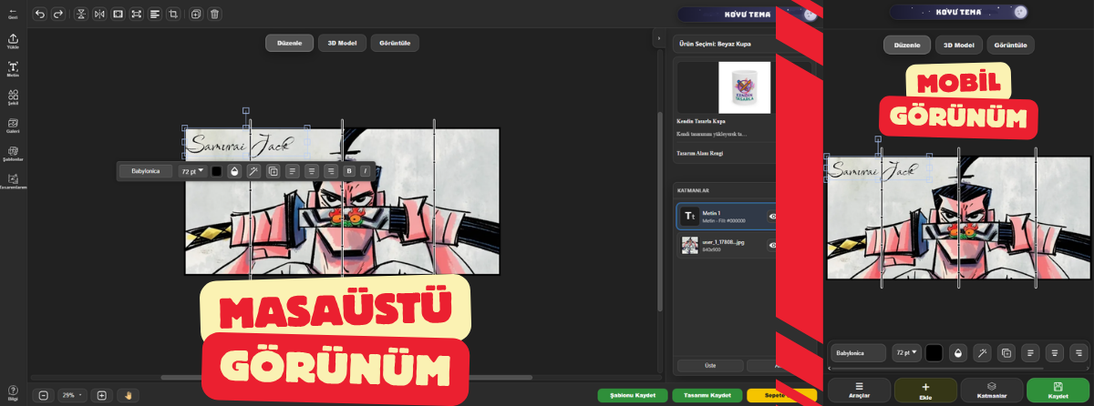Screen dimensions: 1094x406
Task: Open the 29% zoom level dropdown
Action: tap(71, 395)
